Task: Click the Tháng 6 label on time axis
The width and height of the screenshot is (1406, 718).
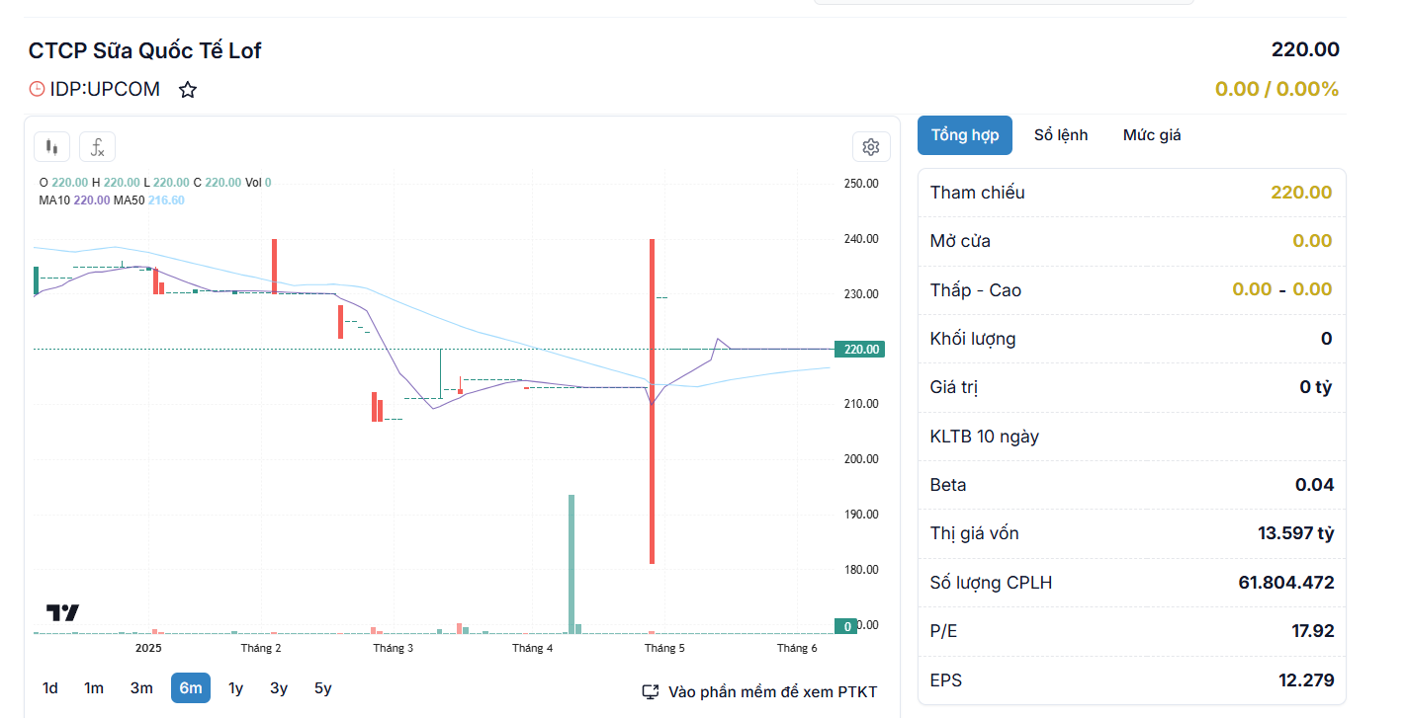Action: click(x=797, y=648)
